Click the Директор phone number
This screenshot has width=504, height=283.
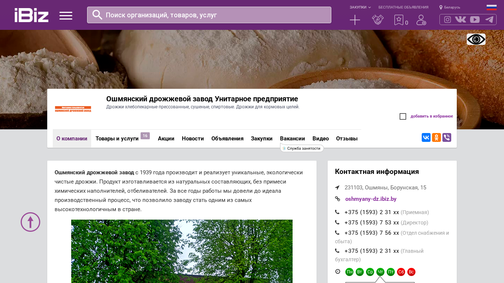pyautogui.click(x=372, y=223)
